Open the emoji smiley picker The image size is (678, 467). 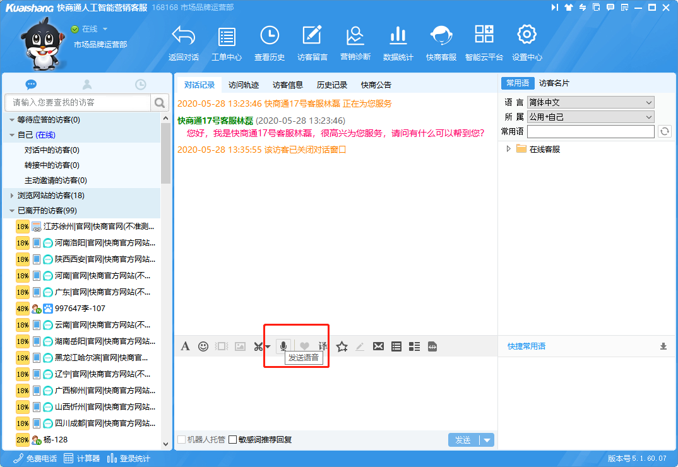203,346
